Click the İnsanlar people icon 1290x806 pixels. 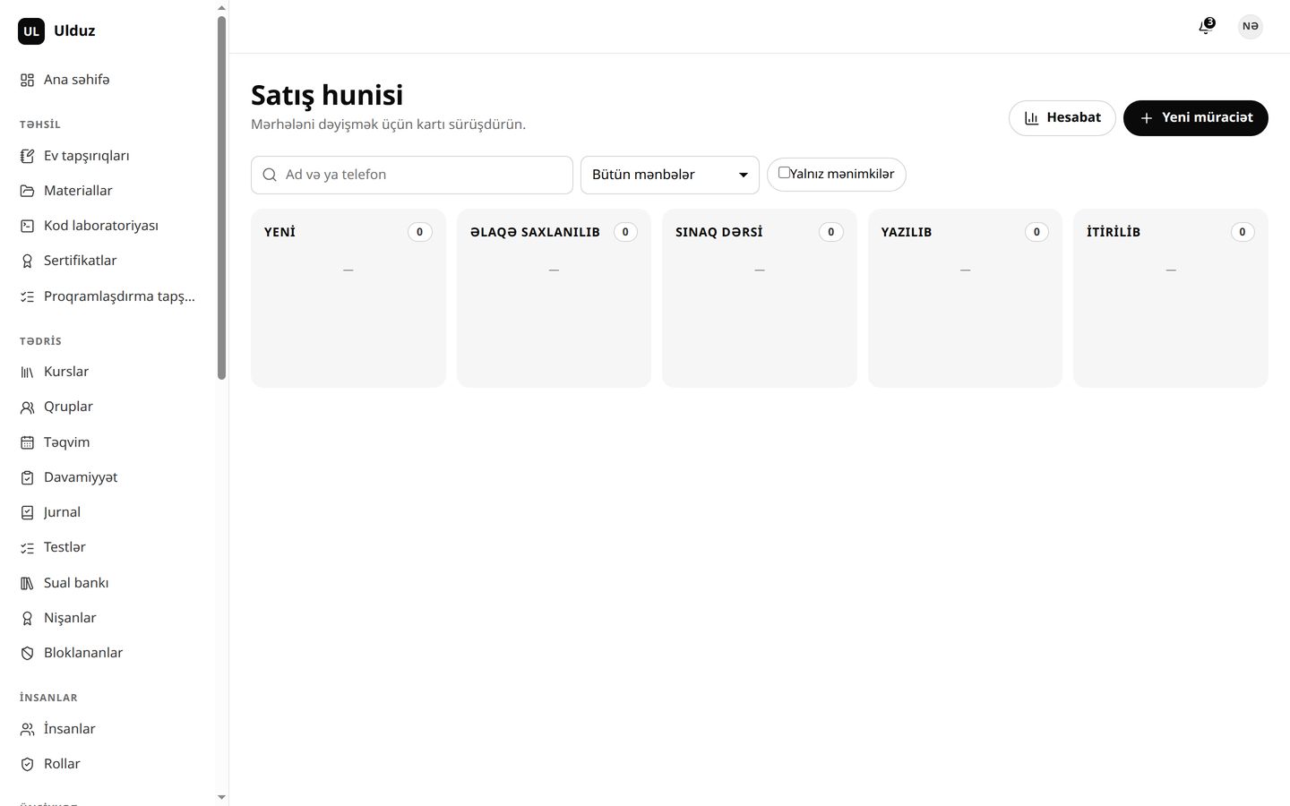point(27,729)
